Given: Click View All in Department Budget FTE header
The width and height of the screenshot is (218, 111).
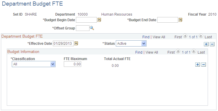Looking at the screenshot, I should click(x=159, y=37).
